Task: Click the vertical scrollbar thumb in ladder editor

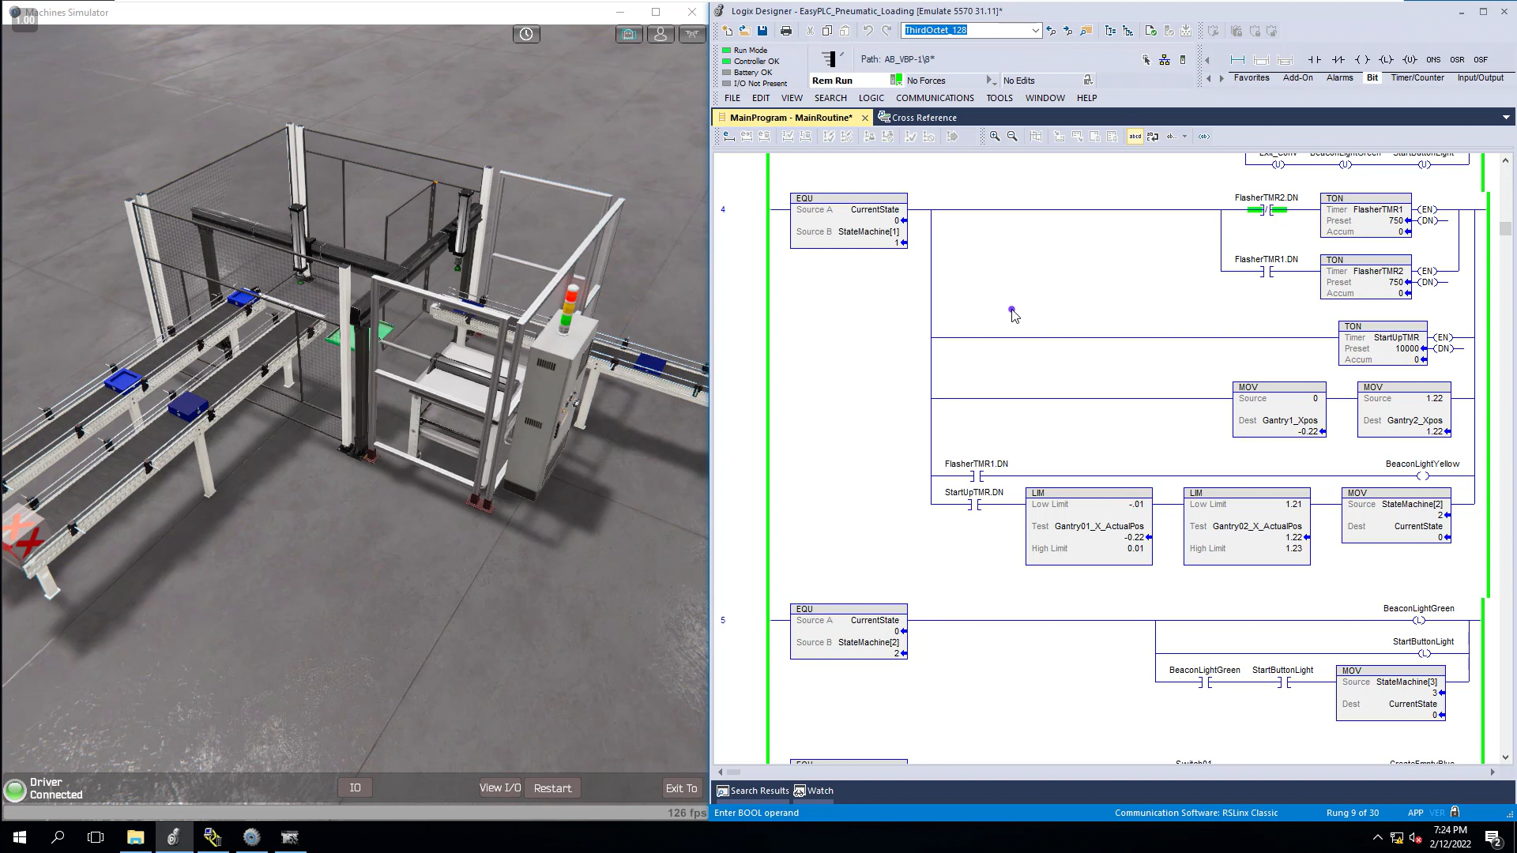Action: coord(1505,229)
